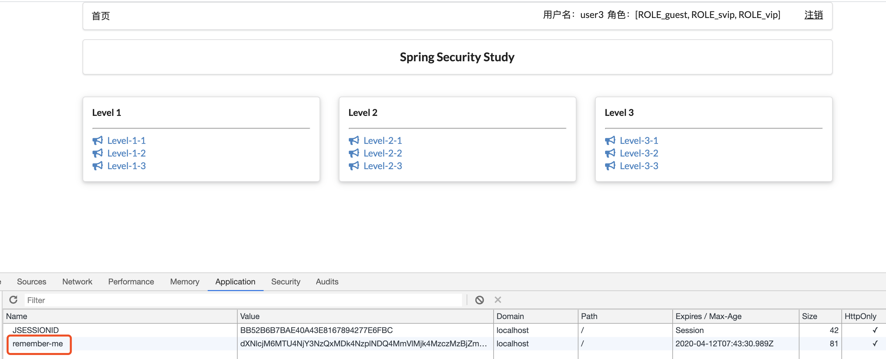Sort cookies by Path column header
The width and height of the screenshot is (886, 359).
click(625, 316)
